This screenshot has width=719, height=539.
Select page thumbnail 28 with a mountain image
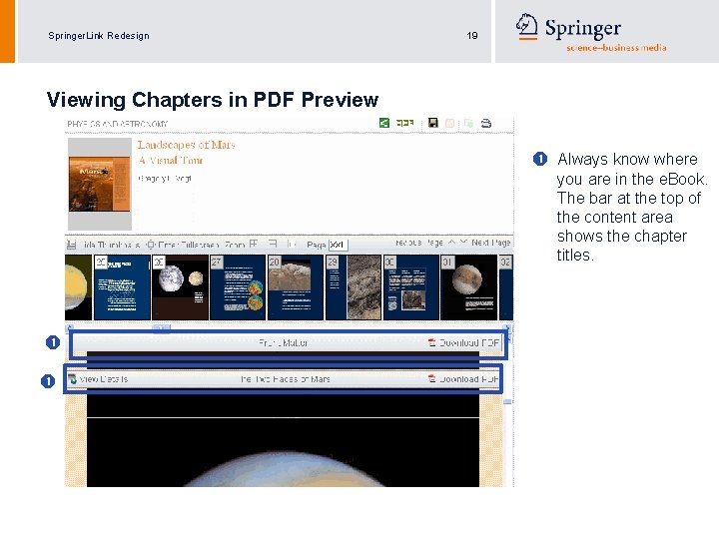coord(296,287)
